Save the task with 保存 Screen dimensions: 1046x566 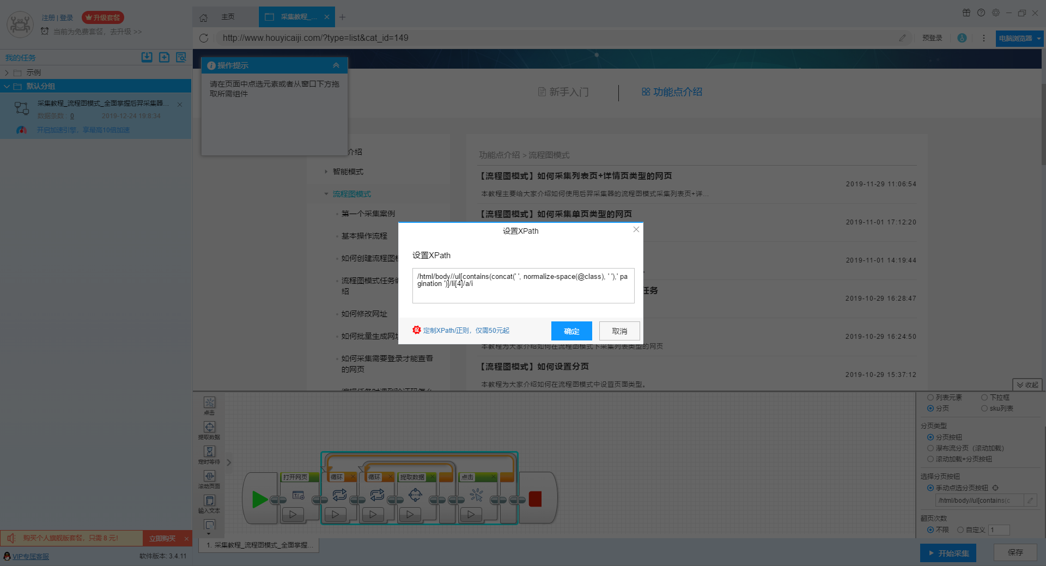1015,552
